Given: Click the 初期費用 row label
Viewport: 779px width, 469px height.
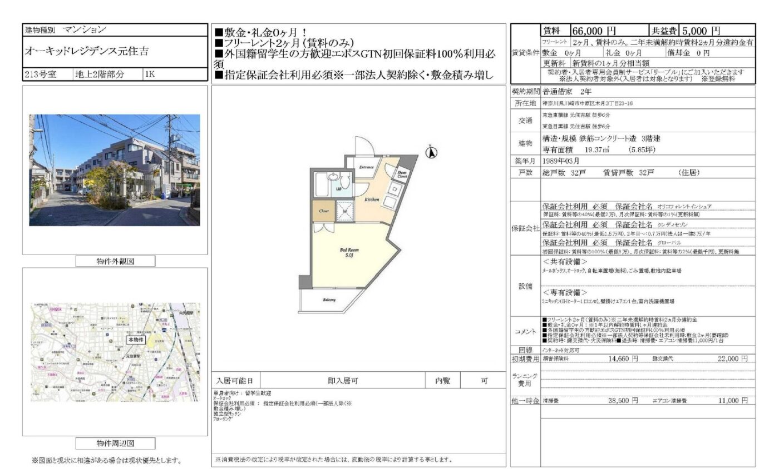Looking at the screenshot, I should tap(525, 360).
